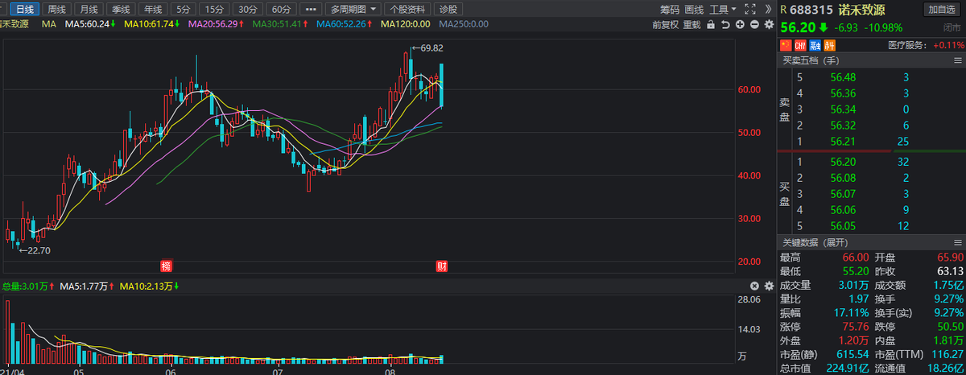
Task: Toggle 画线 drawing tools
Action: 694,10
